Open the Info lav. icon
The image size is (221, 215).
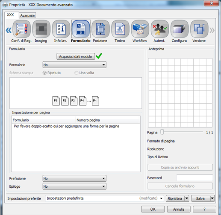[61, 29]
